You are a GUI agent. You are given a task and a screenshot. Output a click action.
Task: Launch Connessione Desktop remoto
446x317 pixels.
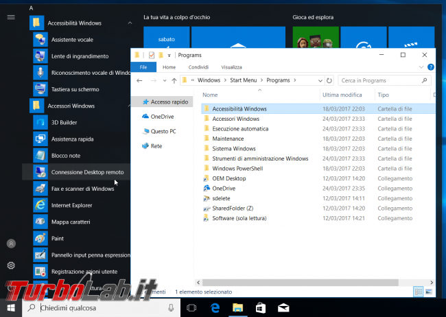pos(76,172)
